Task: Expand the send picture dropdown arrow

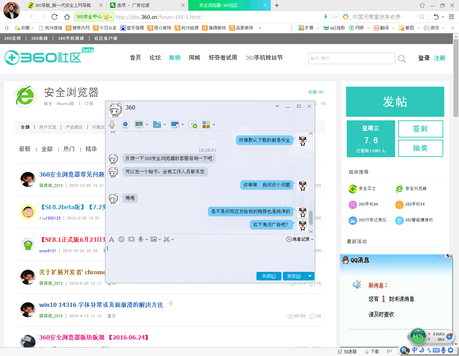Action: coord(160,240)
